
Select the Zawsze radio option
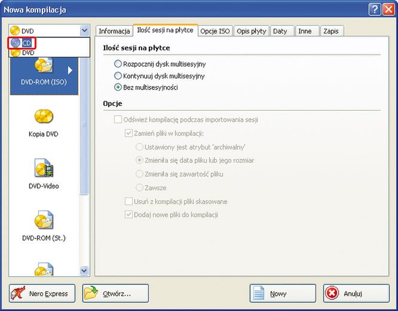click(139, 188)
